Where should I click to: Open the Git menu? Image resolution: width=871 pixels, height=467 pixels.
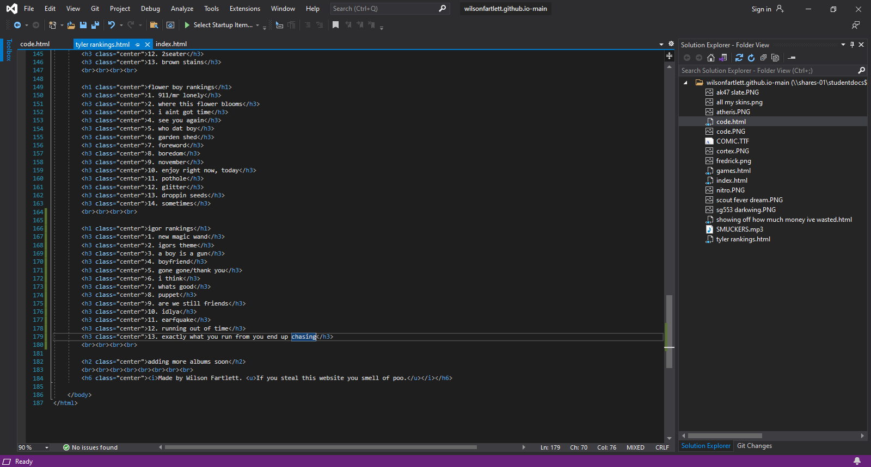(x=95, y=9)
